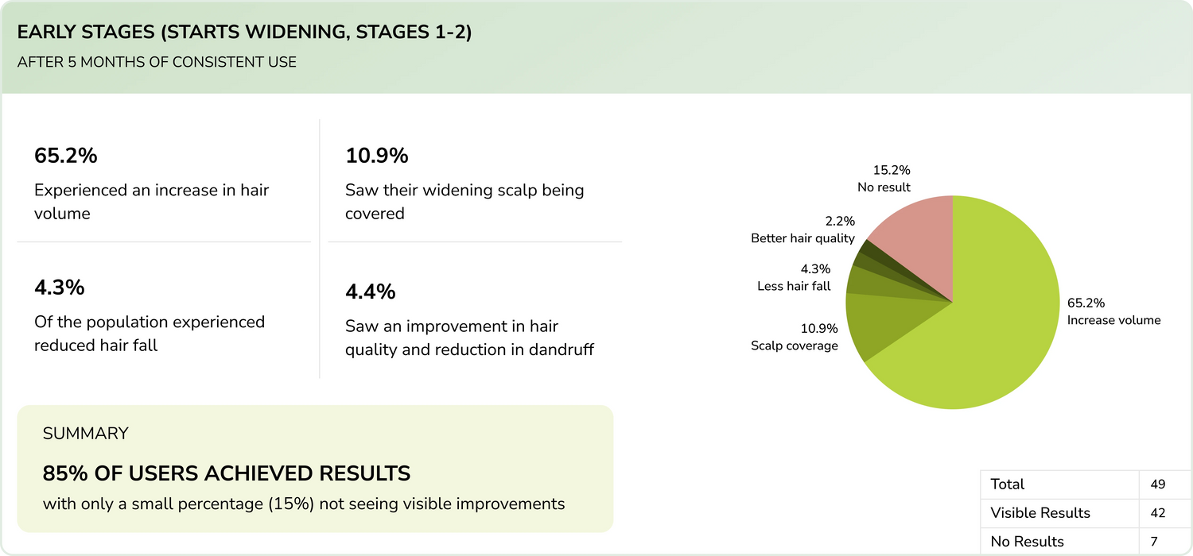This screenshot has height=556, width=1193.
Task: Click the 2.2% Better hair quality label
Action: pyautogui.click(x=802, y=230)
